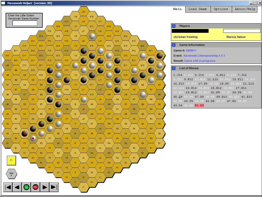The height and width of the screenshot is (197, 262).
Task: Open the Havannah.Championship.1.1.1 event link
Action: click(204, 56)
